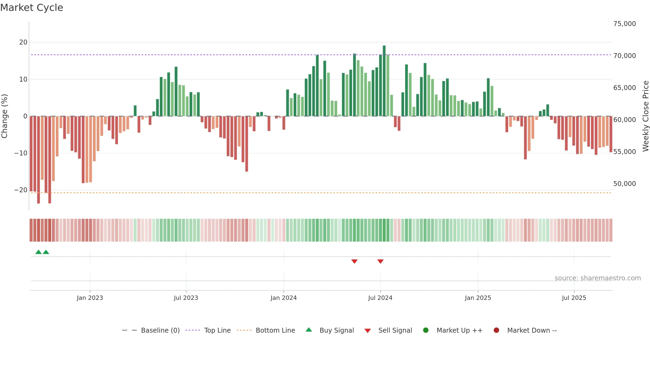Viewport: 650px width, 366px height.
Task: Click the 75,000 price axis label
Action: point(625,24)
